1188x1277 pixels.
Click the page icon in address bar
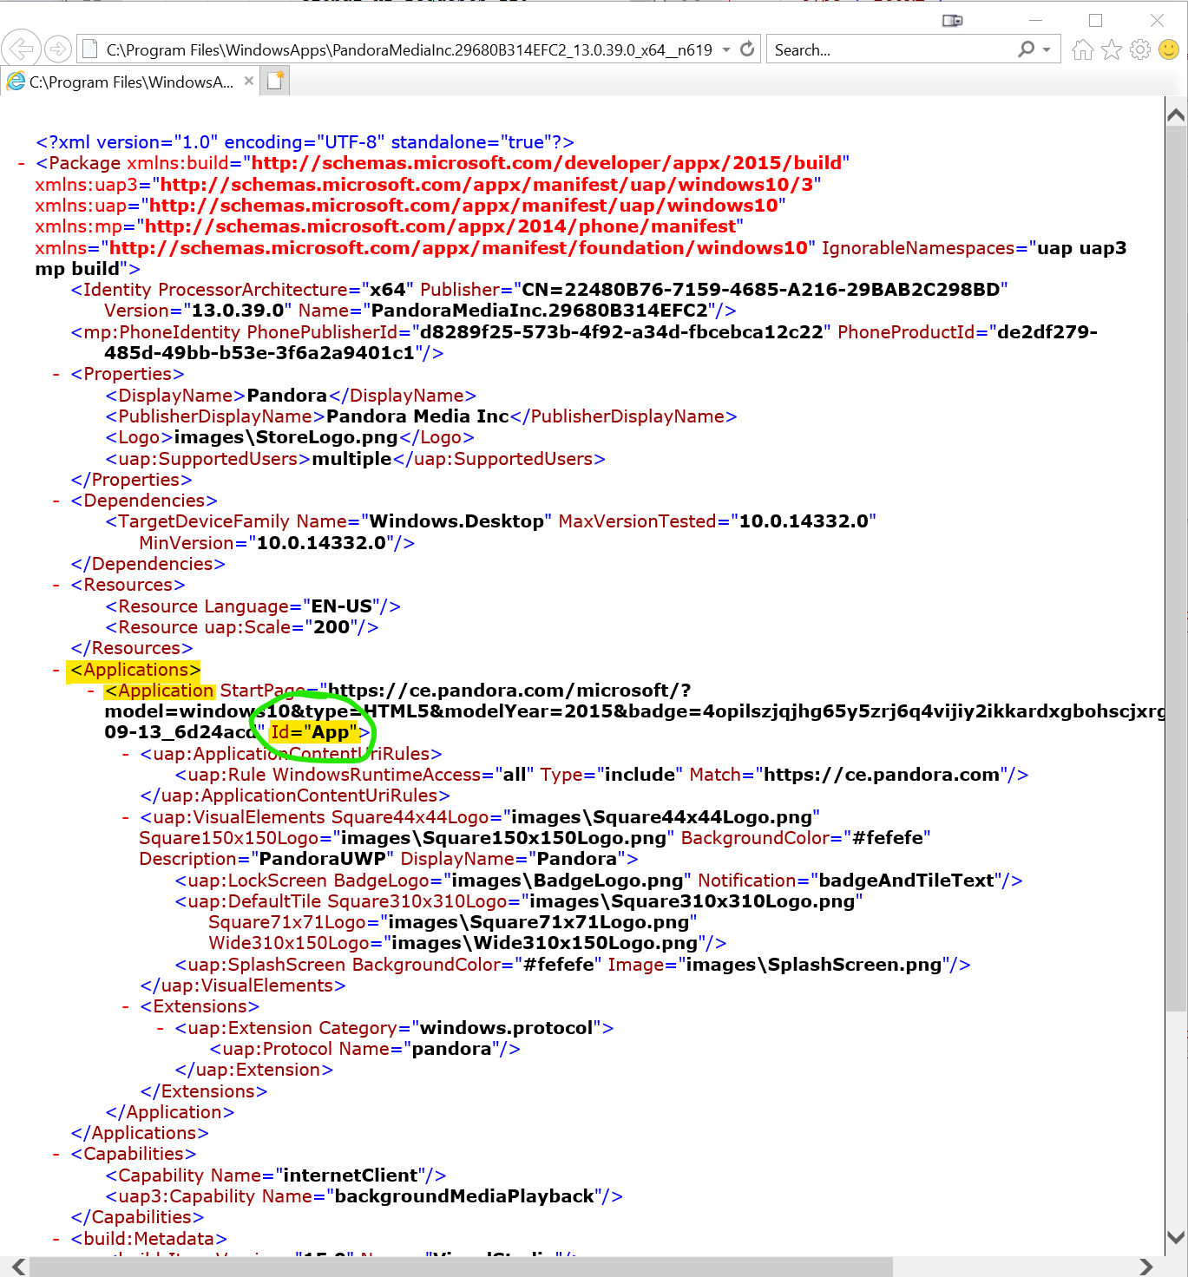pos(89,49)
